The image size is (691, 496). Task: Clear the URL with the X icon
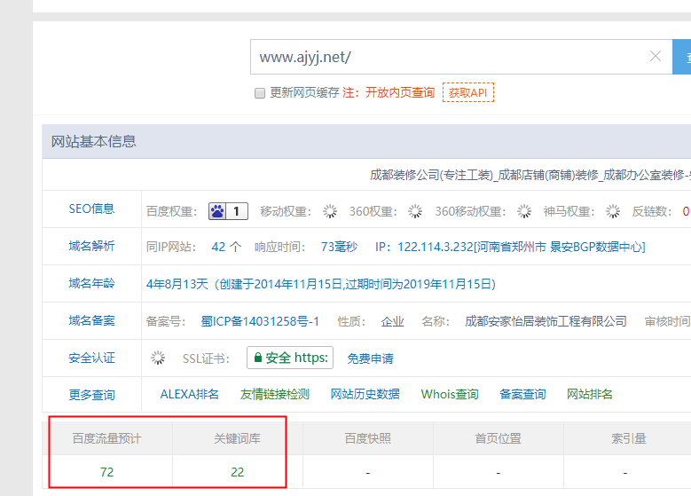point(656,57)
